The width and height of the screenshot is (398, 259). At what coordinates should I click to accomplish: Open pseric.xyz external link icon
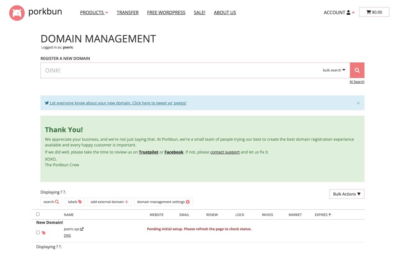point(82,229)
